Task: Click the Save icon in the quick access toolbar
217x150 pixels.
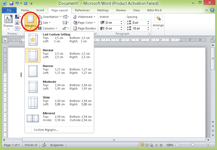Action: (11, 4)
